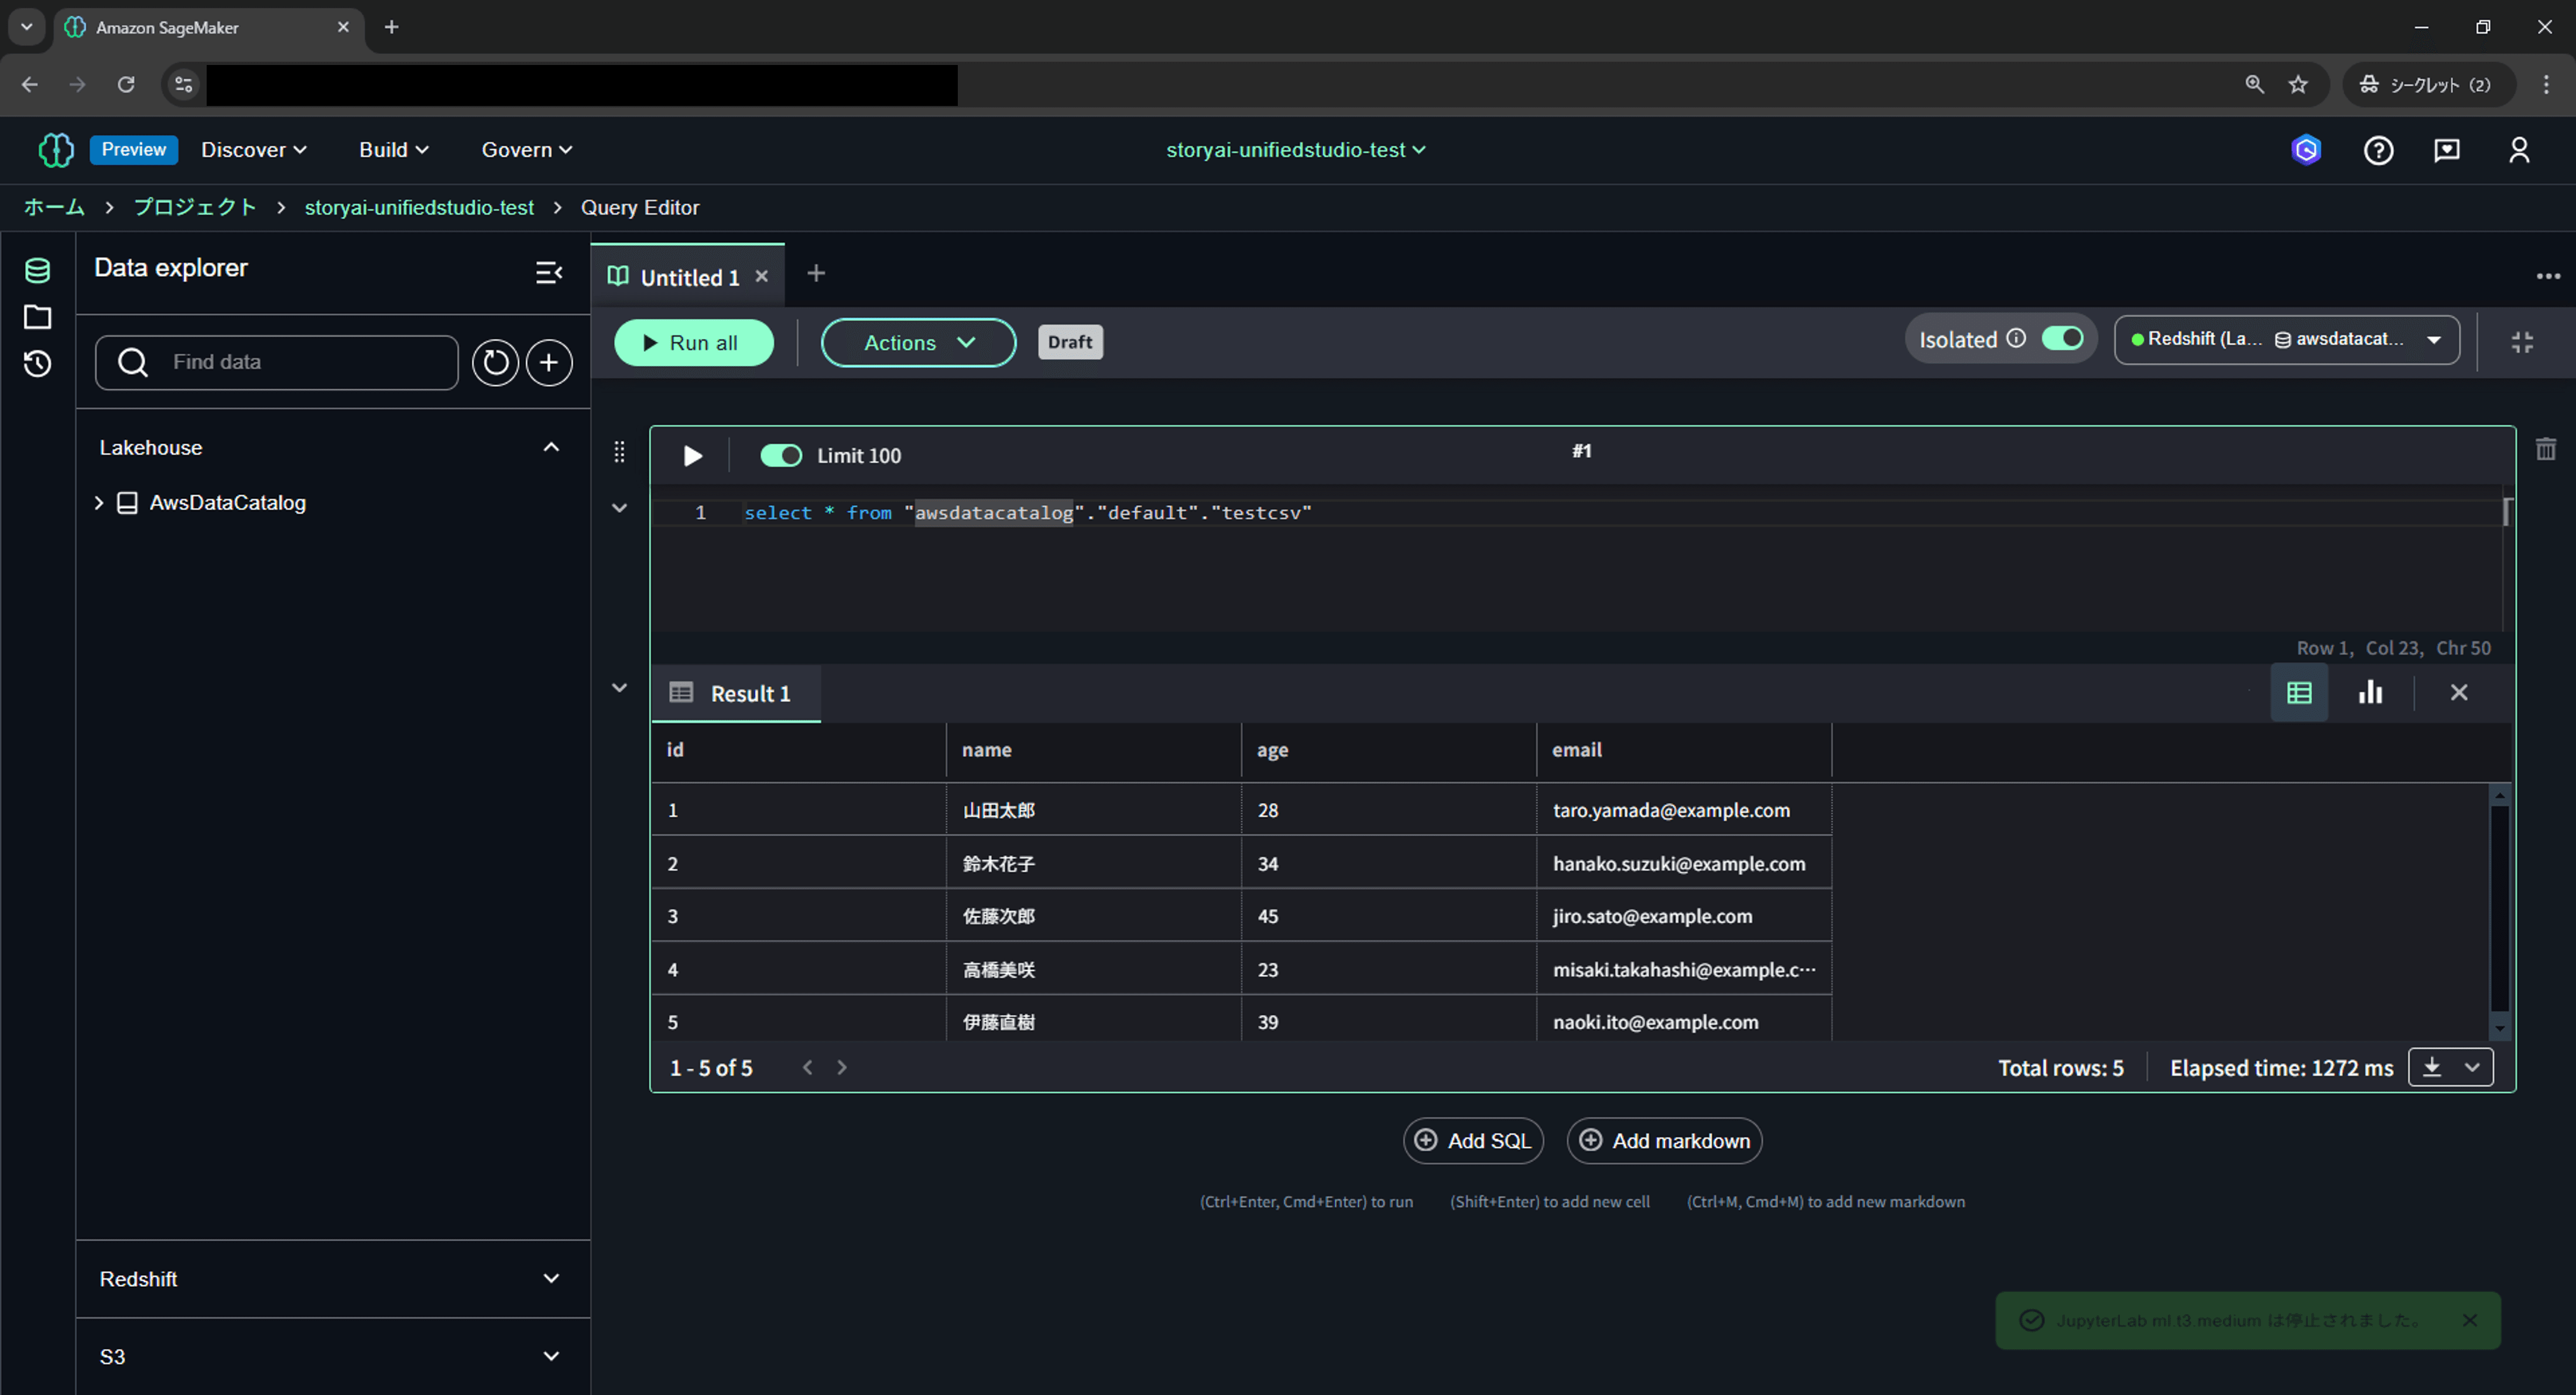This screenshot has height=1395, width=2576.
Task: Open the Discover menu
Action: (254, 150)
